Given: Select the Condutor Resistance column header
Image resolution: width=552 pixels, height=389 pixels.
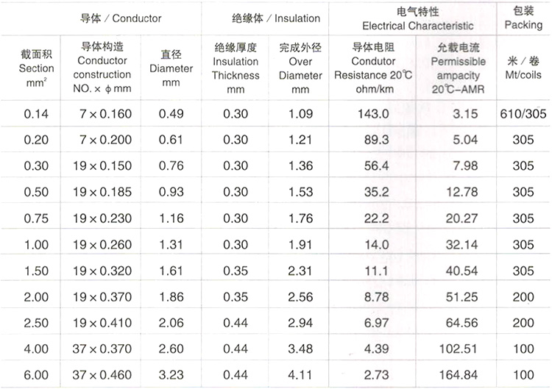Looking at the screenshot, I should [373, 68].
